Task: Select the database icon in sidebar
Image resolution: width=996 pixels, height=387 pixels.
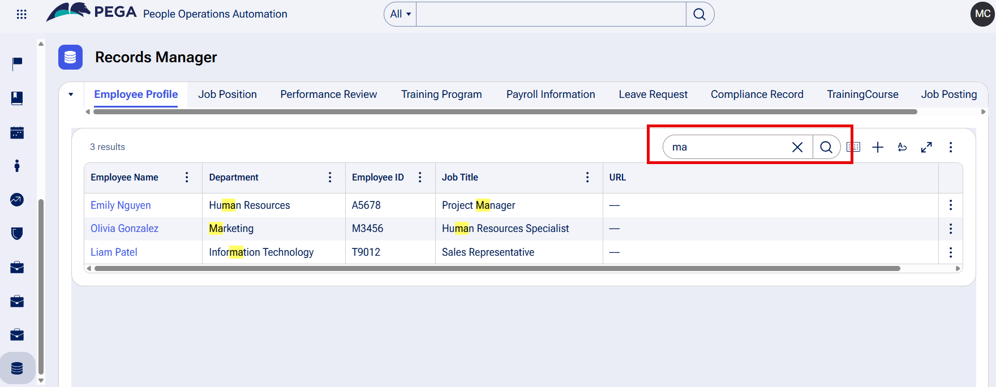Action: click(x=17, y=368)
